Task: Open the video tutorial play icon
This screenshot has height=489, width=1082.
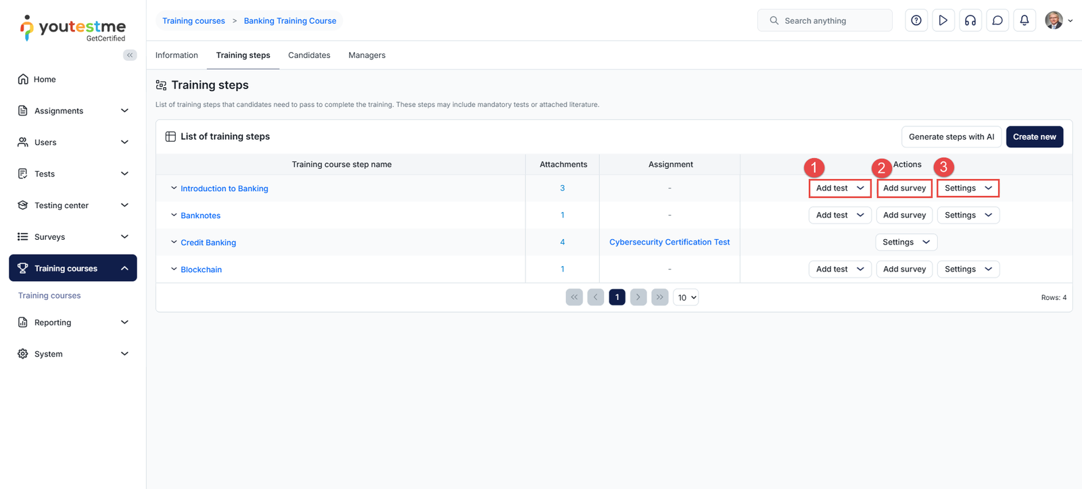Action: (943, 21)
